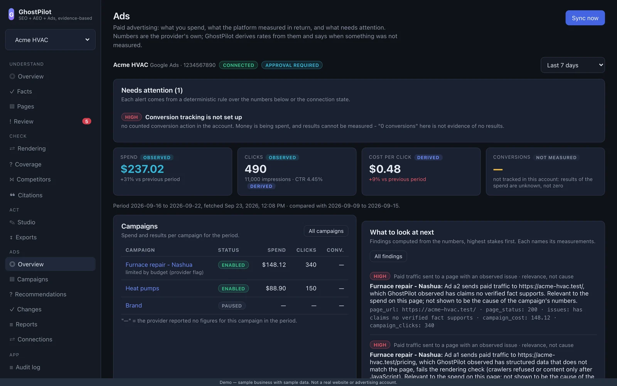
Task: Click the APPROVAL REQUIRED badge
Action: point(292,65)
